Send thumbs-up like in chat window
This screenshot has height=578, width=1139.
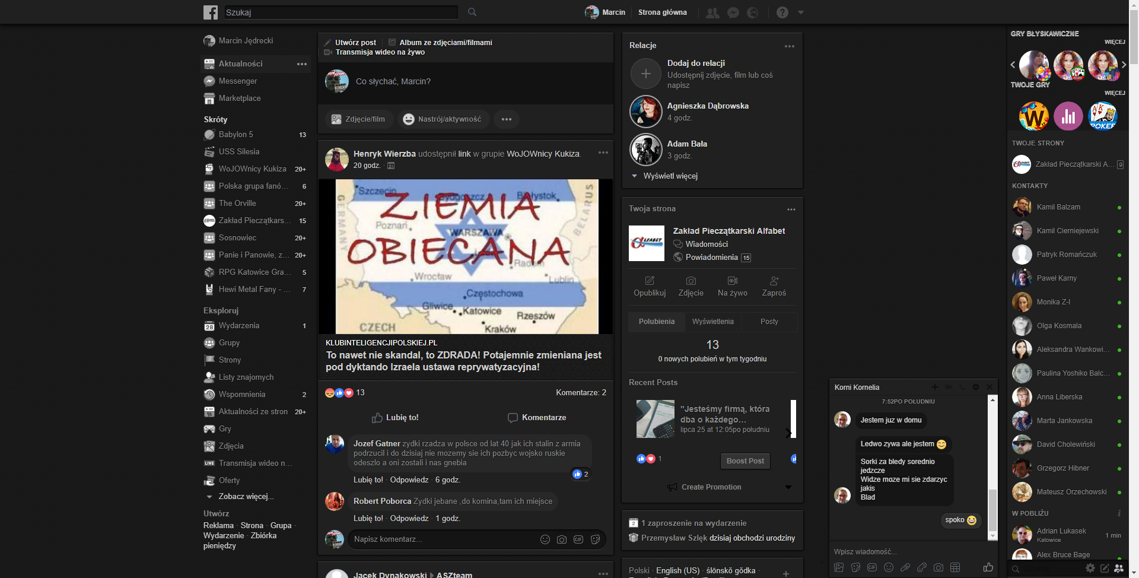click(x=988, y=567)
